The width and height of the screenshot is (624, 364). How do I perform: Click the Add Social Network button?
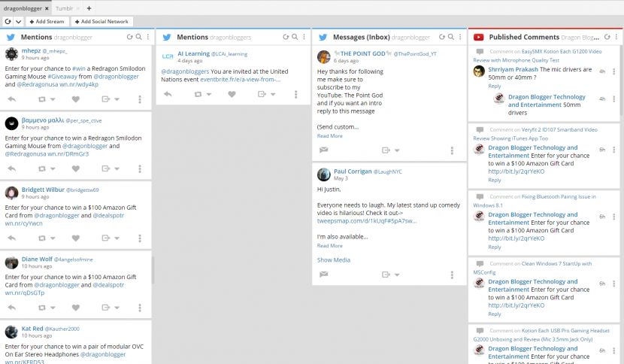[102, 22]
